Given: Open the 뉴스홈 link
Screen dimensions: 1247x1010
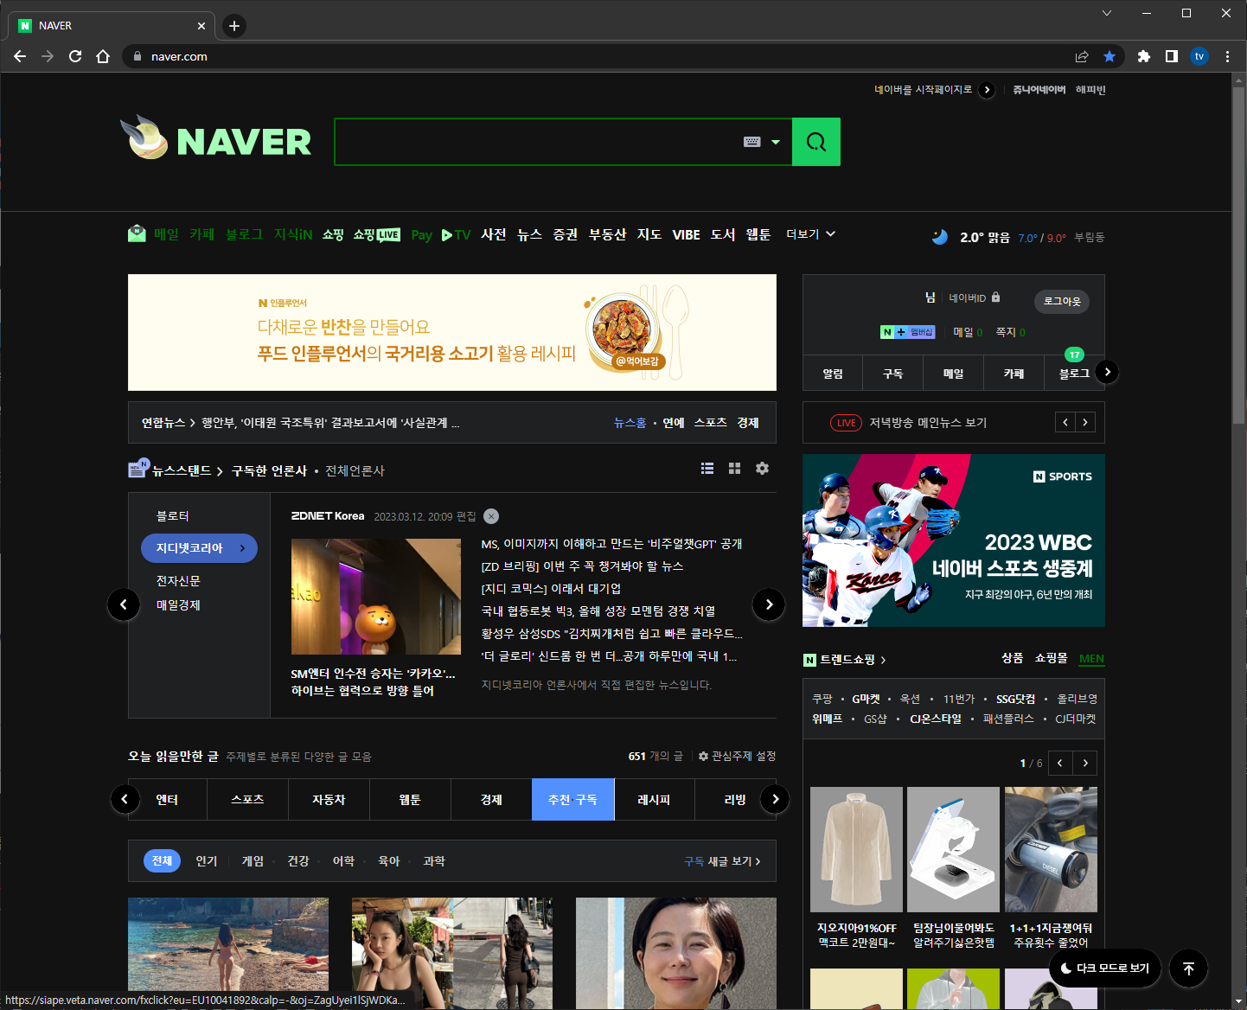Looking at the screenshot, I should 630,423.
